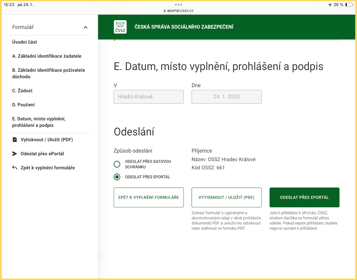Open the Úvodní část section
The height and width of the screenshot is (280, 357).
pos(24,42)
